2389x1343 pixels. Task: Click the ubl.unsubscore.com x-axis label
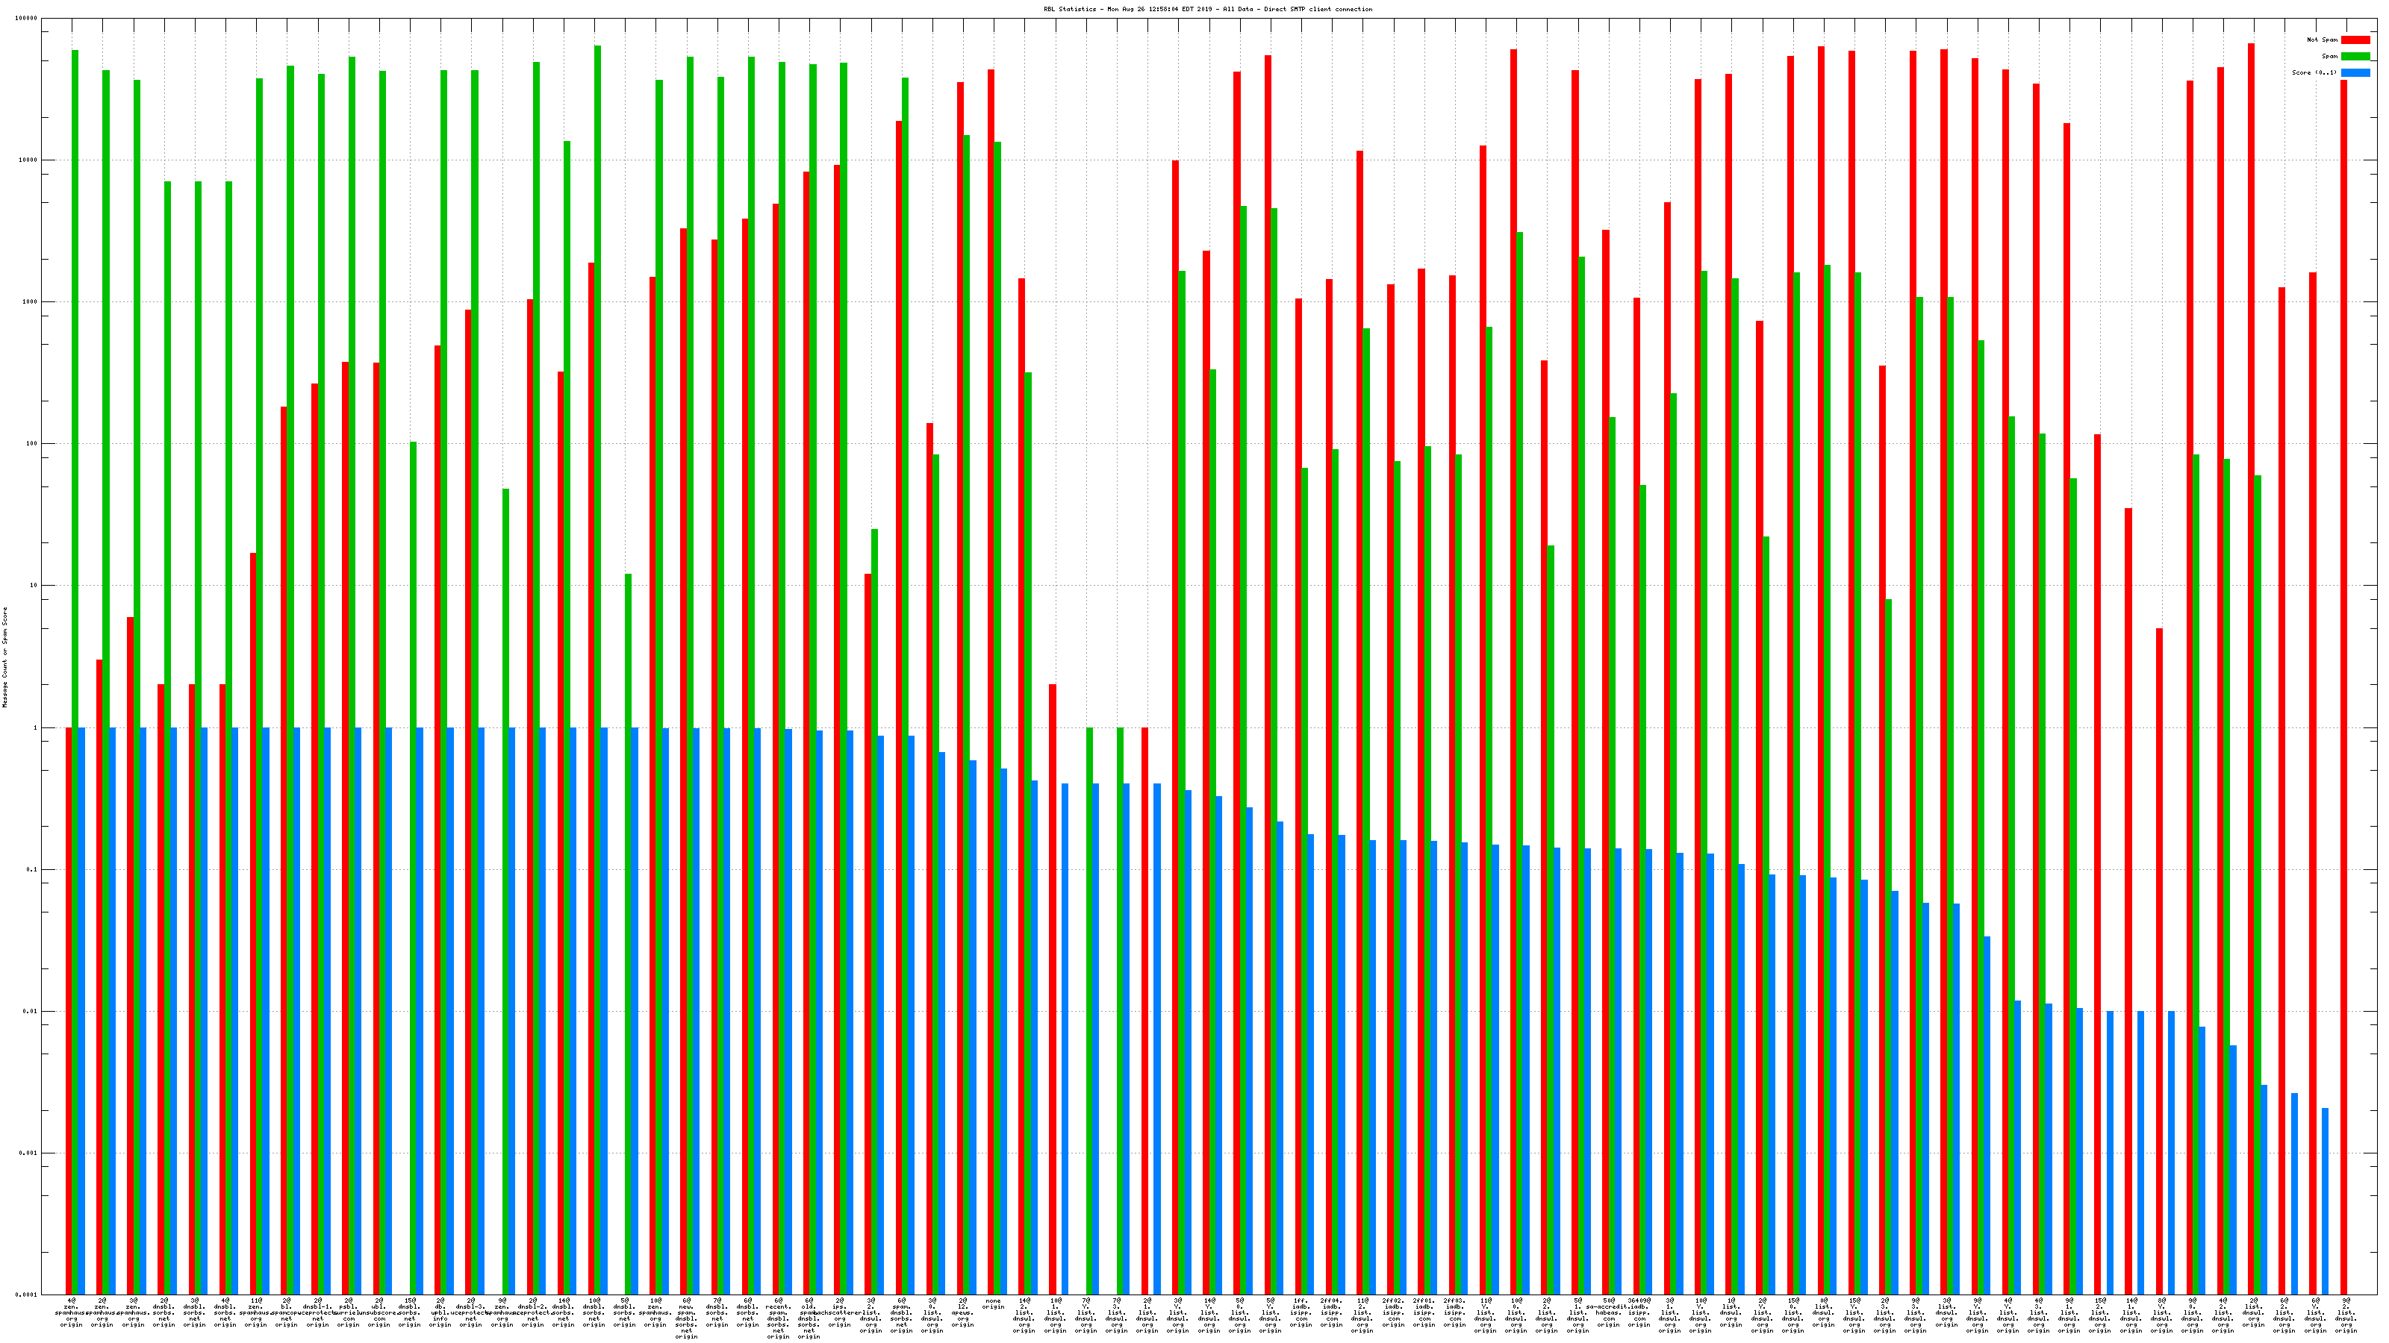(379, 1312)
